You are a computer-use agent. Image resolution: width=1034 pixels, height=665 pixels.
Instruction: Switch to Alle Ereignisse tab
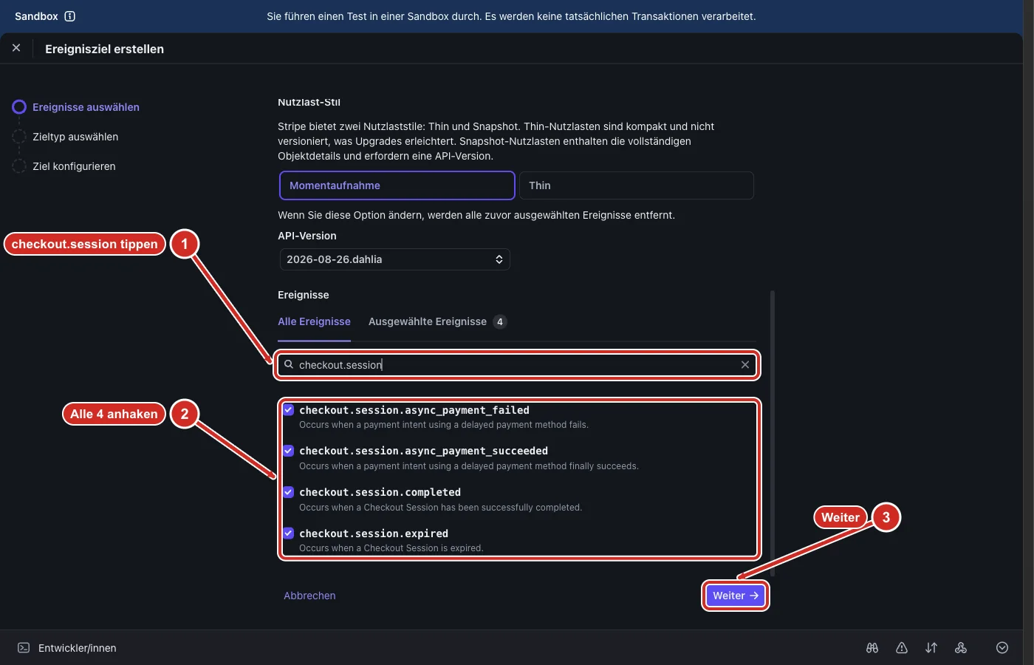pos(314,321)
